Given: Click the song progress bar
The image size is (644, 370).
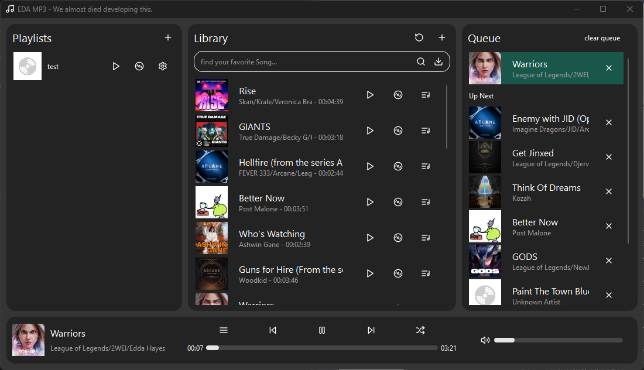Looking at the screenshot, I should coord(322,348).
